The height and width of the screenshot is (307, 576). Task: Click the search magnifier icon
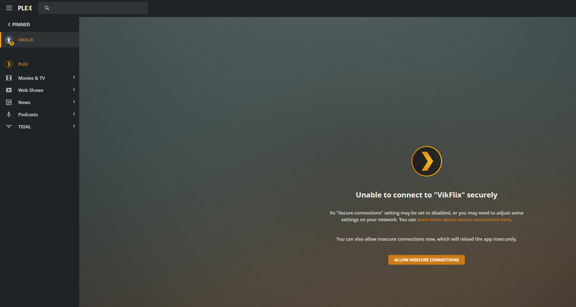click(46, 8)
